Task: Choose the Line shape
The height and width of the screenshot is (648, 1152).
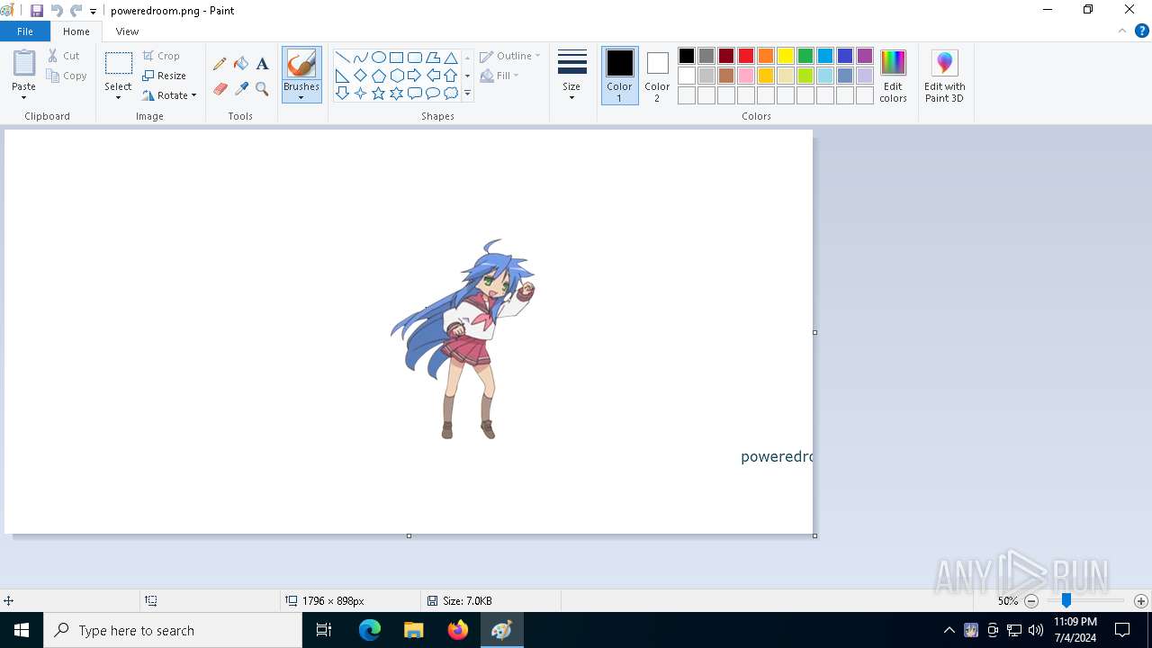Action: 342,58
